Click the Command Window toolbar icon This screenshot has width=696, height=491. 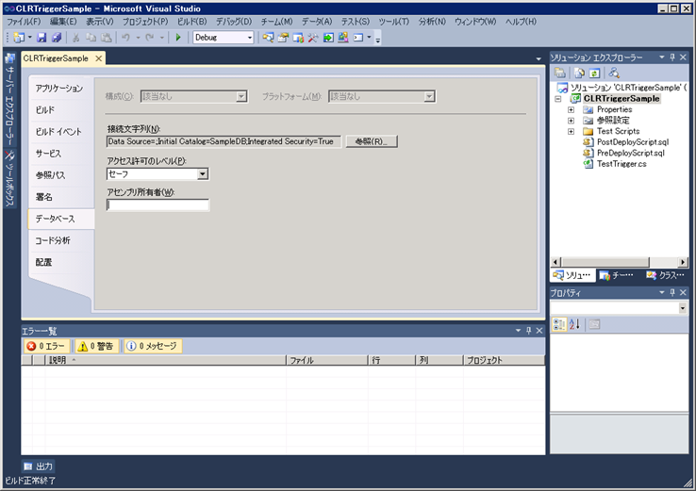pyautogui.click(x=358, y=38)
